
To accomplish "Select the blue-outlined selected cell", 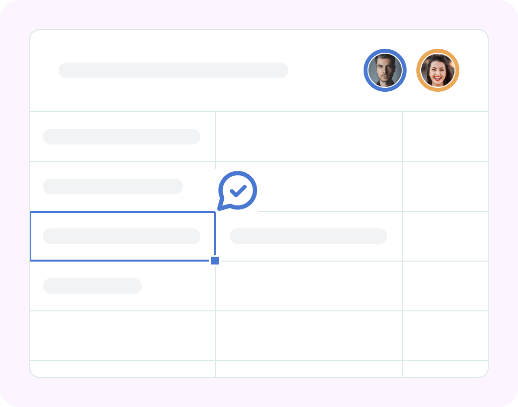I will (123, 236).
